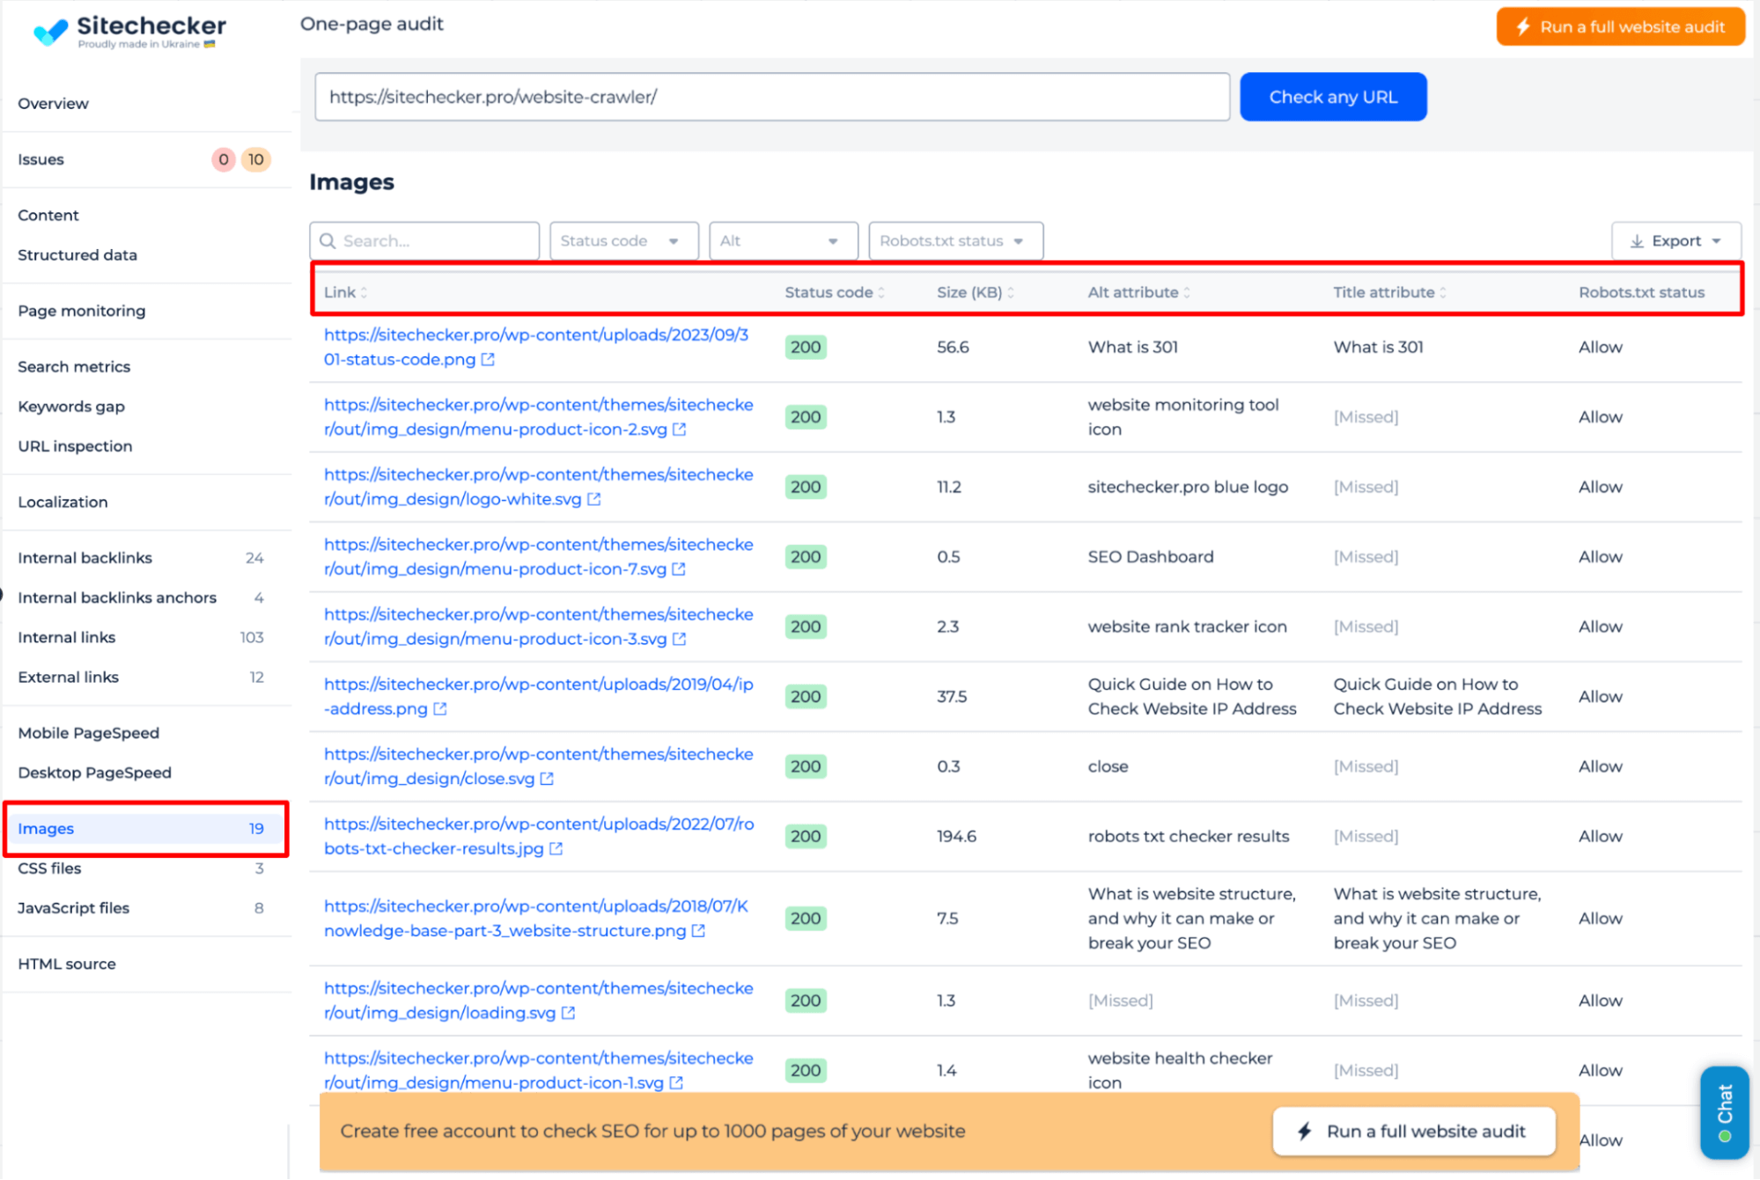Select the Search metrics menu item
The width and height of the screenshot is (1760, 1180).
[x=71, y=366]
